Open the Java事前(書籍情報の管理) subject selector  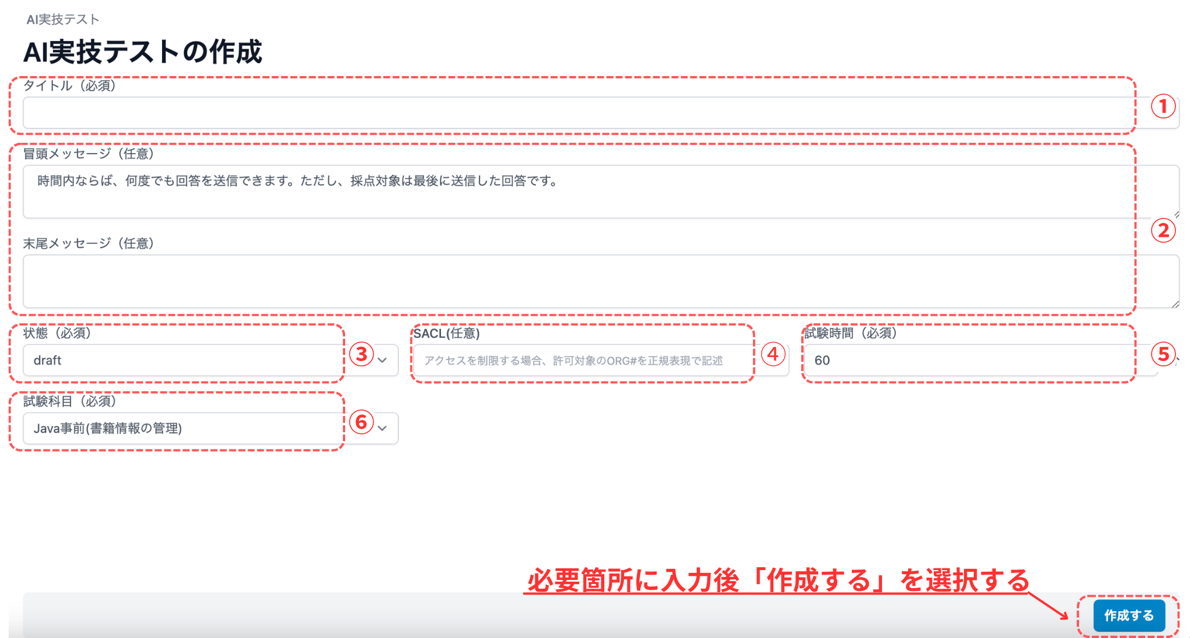coord(174,428)
